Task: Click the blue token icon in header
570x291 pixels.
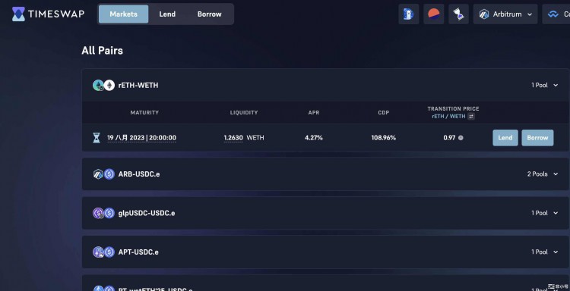Action: (409, 14)
